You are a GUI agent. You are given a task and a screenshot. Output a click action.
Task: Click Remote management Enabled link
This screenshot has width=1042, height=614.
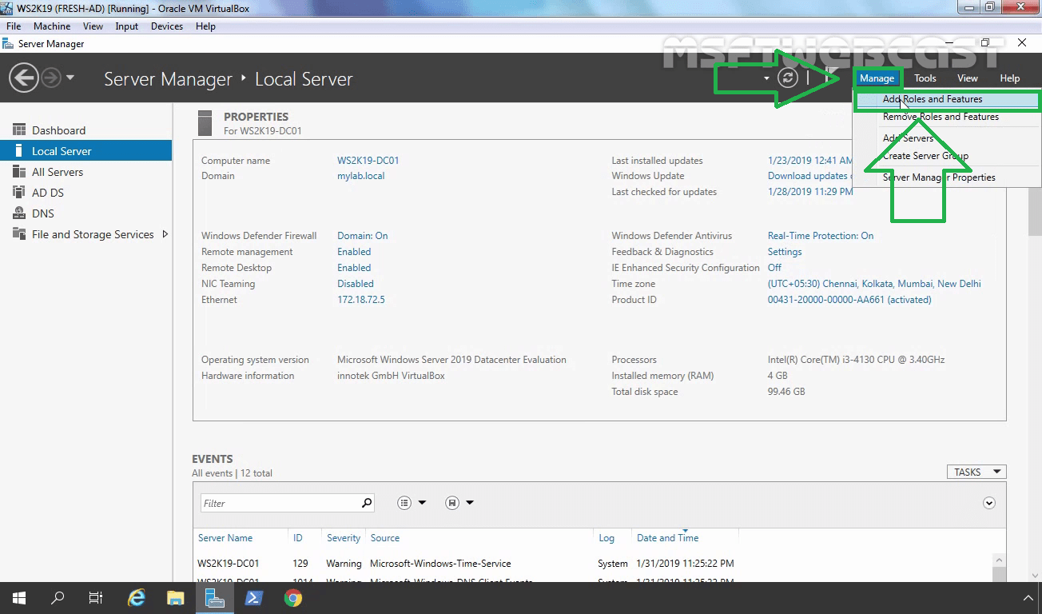click(354, 252)
